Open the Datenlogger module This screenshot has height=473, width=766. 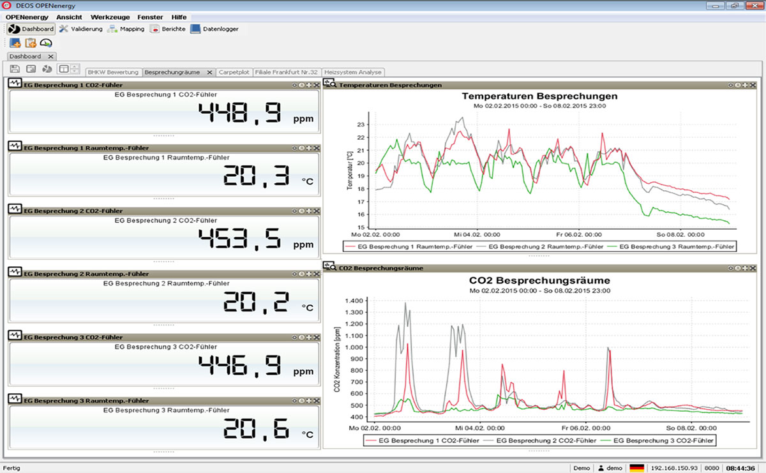pos(214,29)
